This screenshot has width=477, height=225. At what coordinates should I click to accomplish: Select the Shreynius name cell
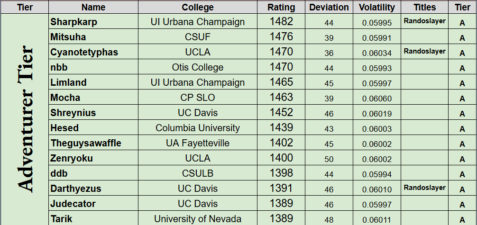[73, 113]
